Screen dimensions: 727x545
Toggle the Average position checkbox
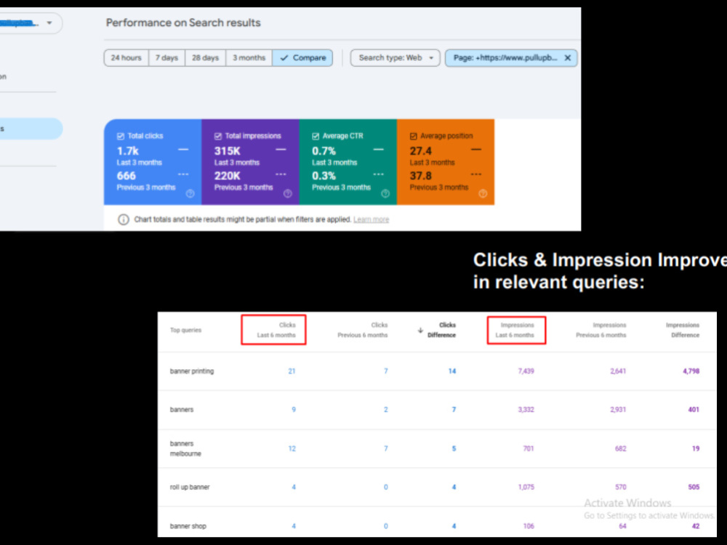pos(414,137)
